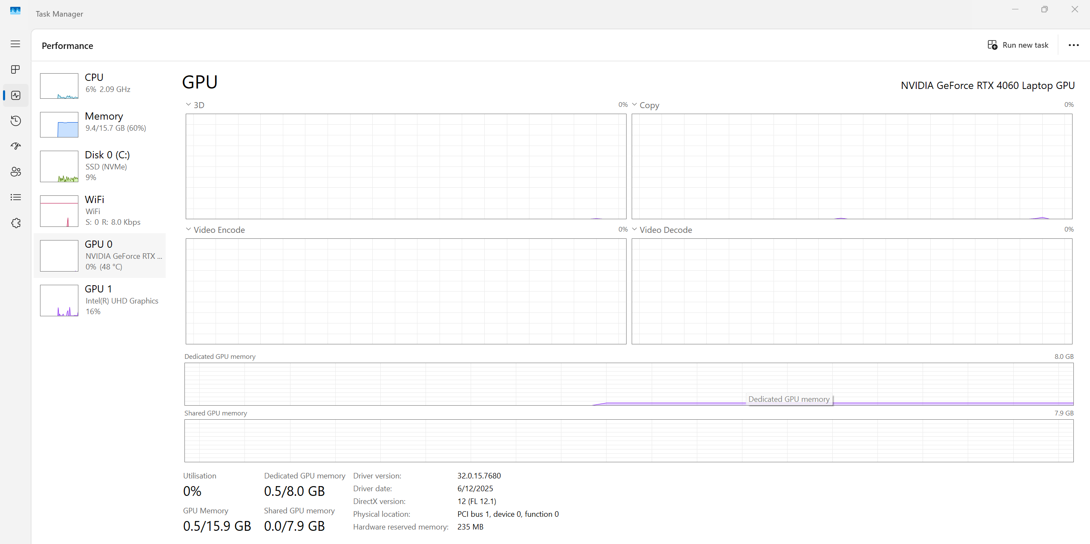Open the hamburger navigation menu
The image size is (1090, 544).
pyautogui.click(x=15, y=44)
